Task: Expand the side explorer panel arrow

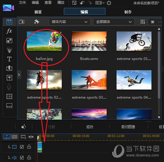Action: (x=19, y=75)
